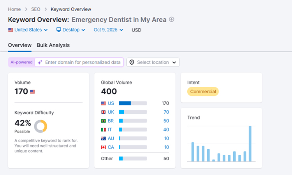292x175 pixels.
Task: Switch to the Bulk Analysis tab
Action: click(x=53, y=45)
